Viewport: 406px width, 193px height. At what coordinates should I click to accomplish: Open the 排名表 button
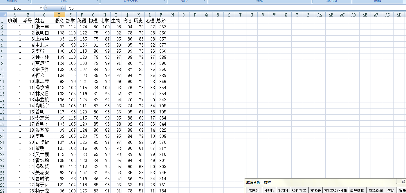tap(315, 190)
